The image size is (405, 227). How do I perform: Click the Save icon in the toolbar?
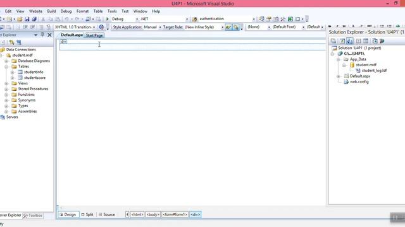tap(27, 19)
